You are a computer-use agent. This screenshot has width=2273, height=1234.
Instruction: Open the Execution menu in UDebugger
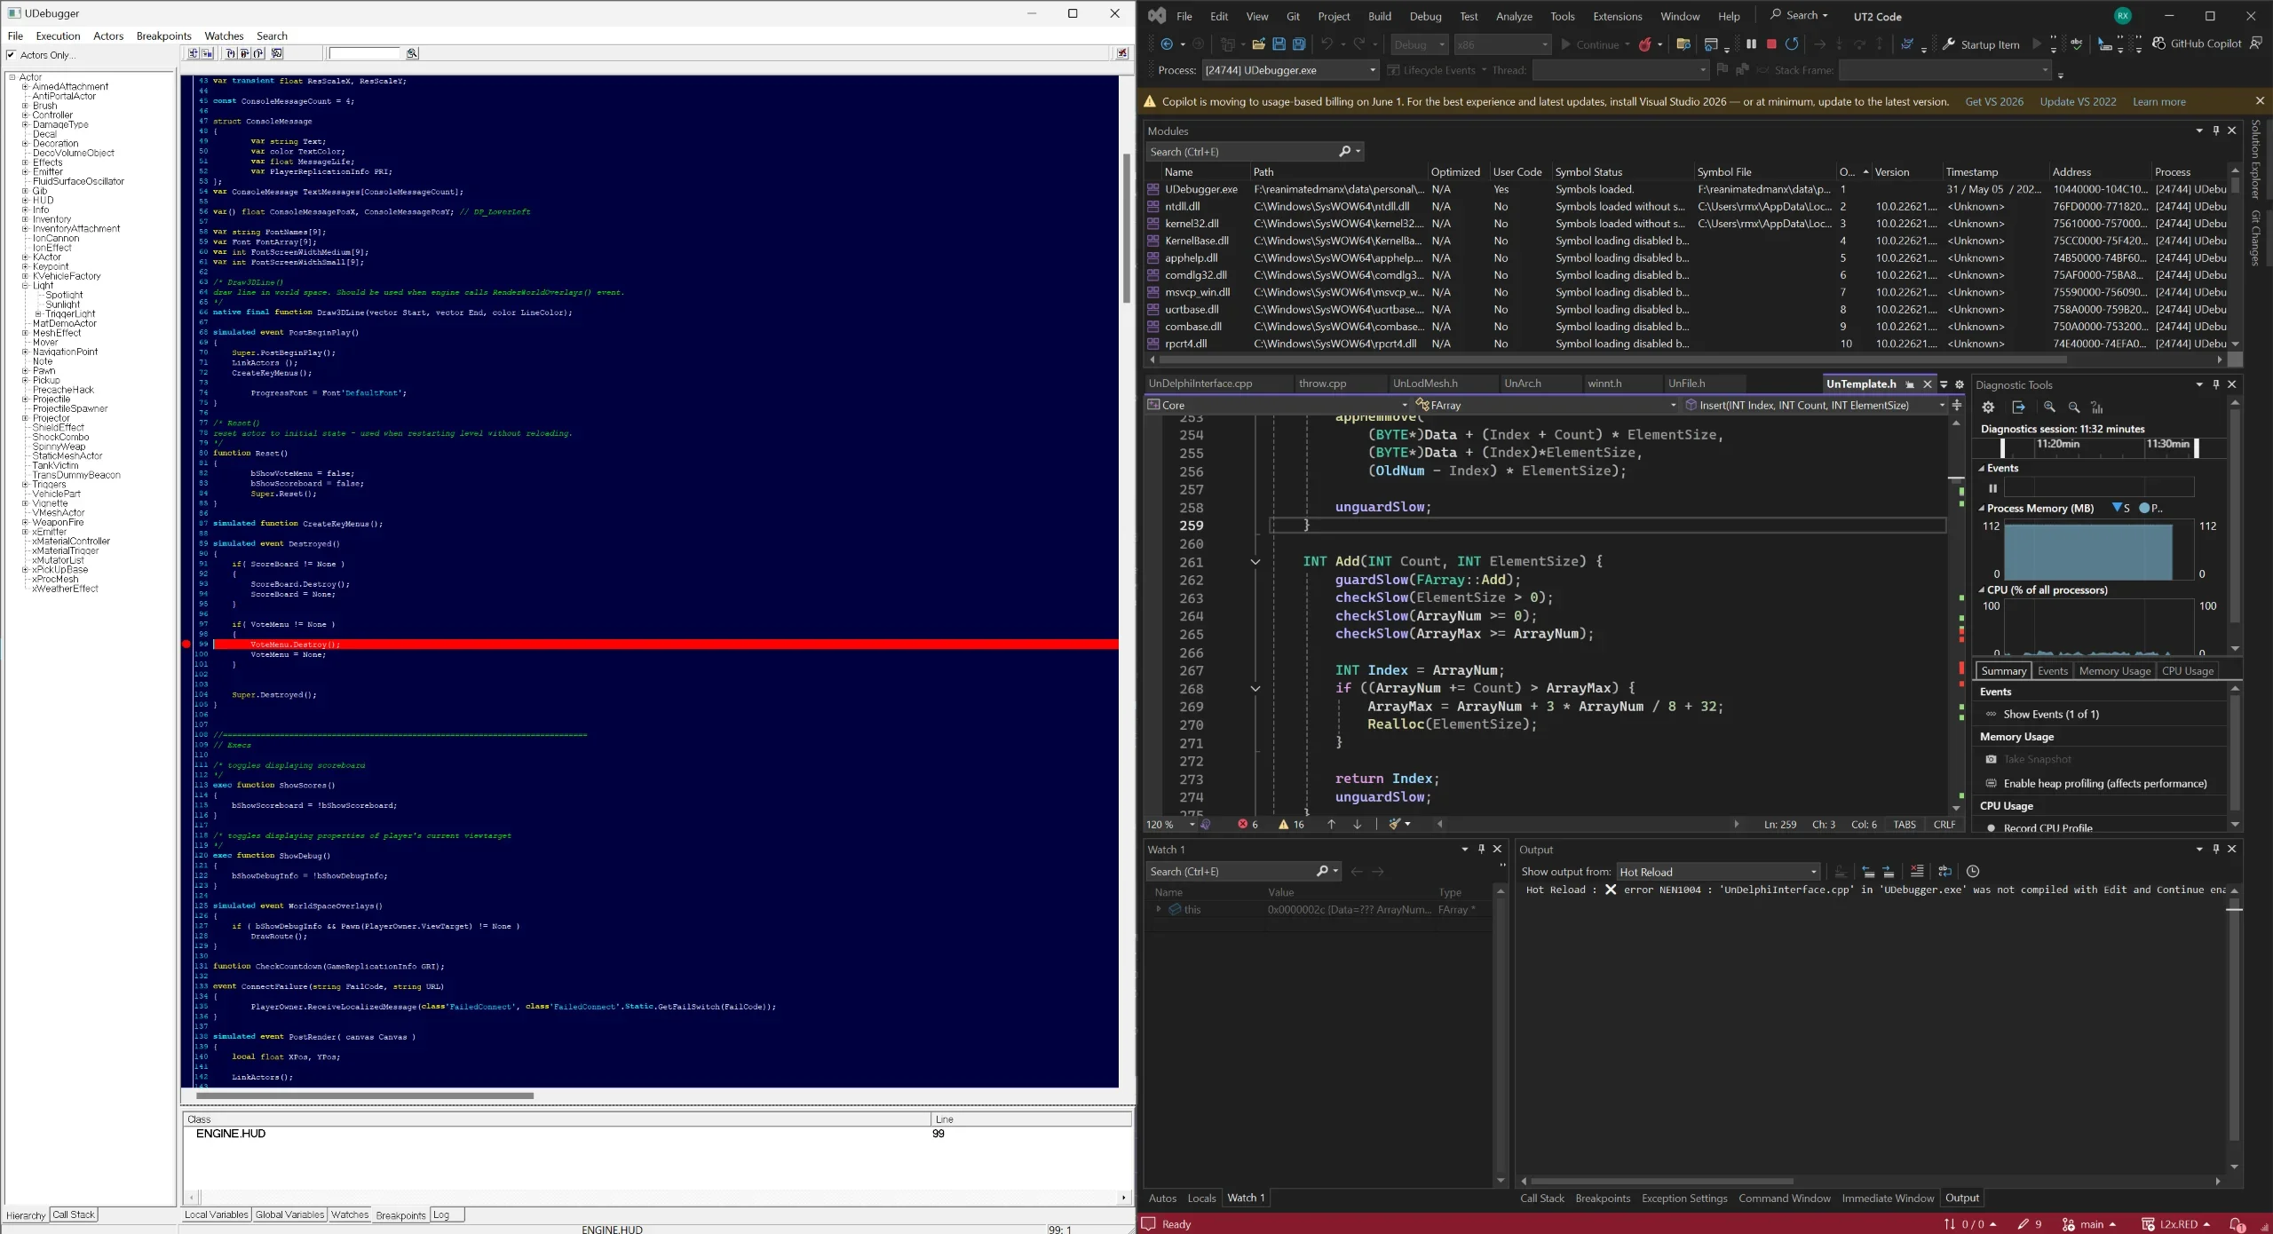(x=58, y=36)
